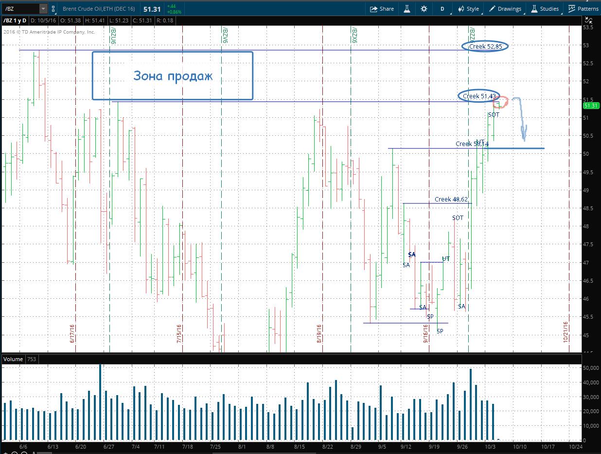Click the 51.31 price bubble on the price axis
This screenshot has width=601, height=454.
[x=590, y=106]
